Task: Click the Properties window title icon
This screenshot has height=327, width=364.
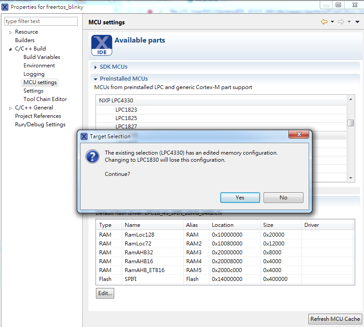Action: click(x=5, y=7)
